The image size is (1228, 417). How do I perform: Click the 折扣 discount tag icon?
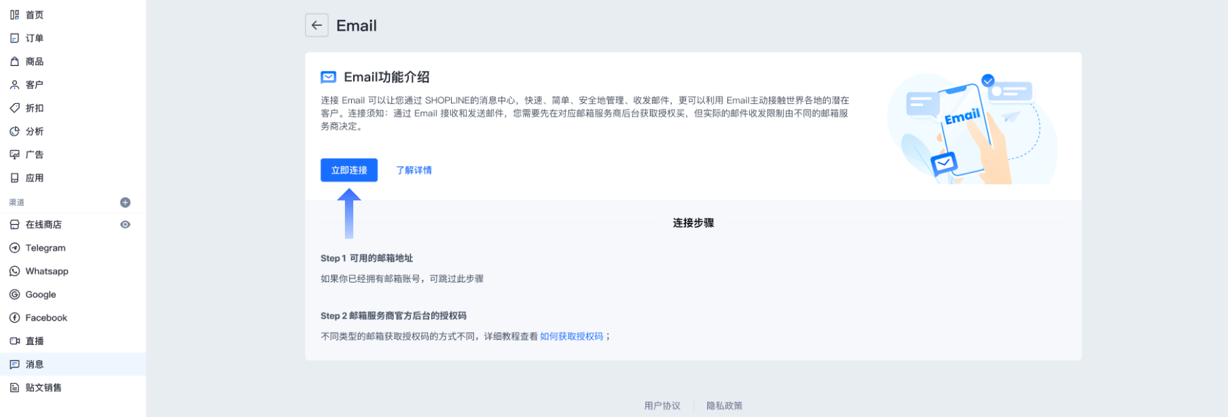tap(14, 108)
